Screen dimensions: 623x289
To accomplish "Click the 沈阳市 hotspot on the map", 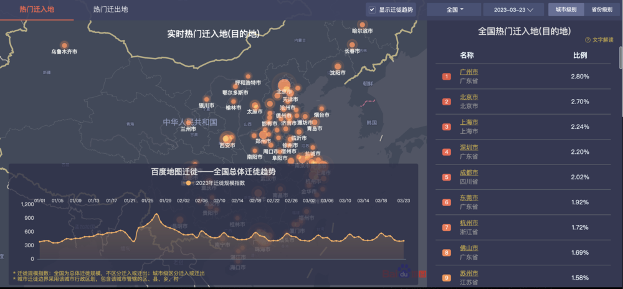I will point(338,66).
